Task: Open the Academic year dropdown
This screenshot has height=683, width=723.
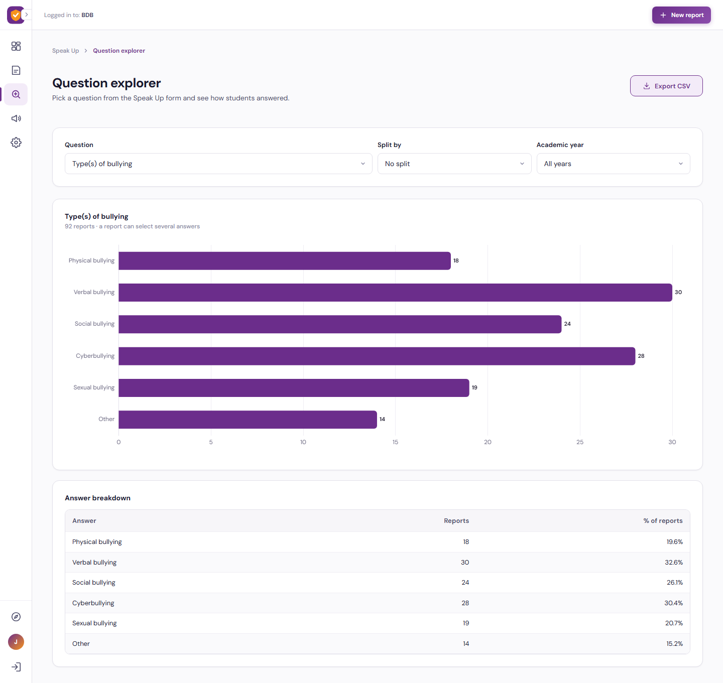Action: click(613, 164)
